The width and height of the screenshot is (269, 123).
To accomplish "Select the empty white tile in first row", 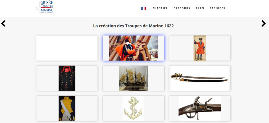I will point(67,48).
